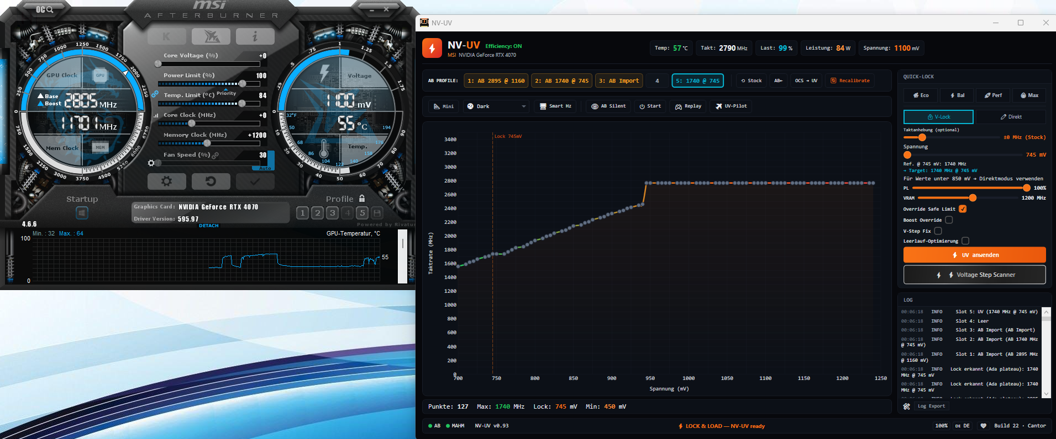Click the Log Export button
The image size is (1056, 439).
[931, 406]
